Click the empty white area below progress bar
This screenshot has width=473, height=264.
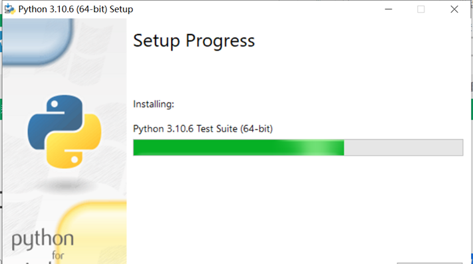298,208
